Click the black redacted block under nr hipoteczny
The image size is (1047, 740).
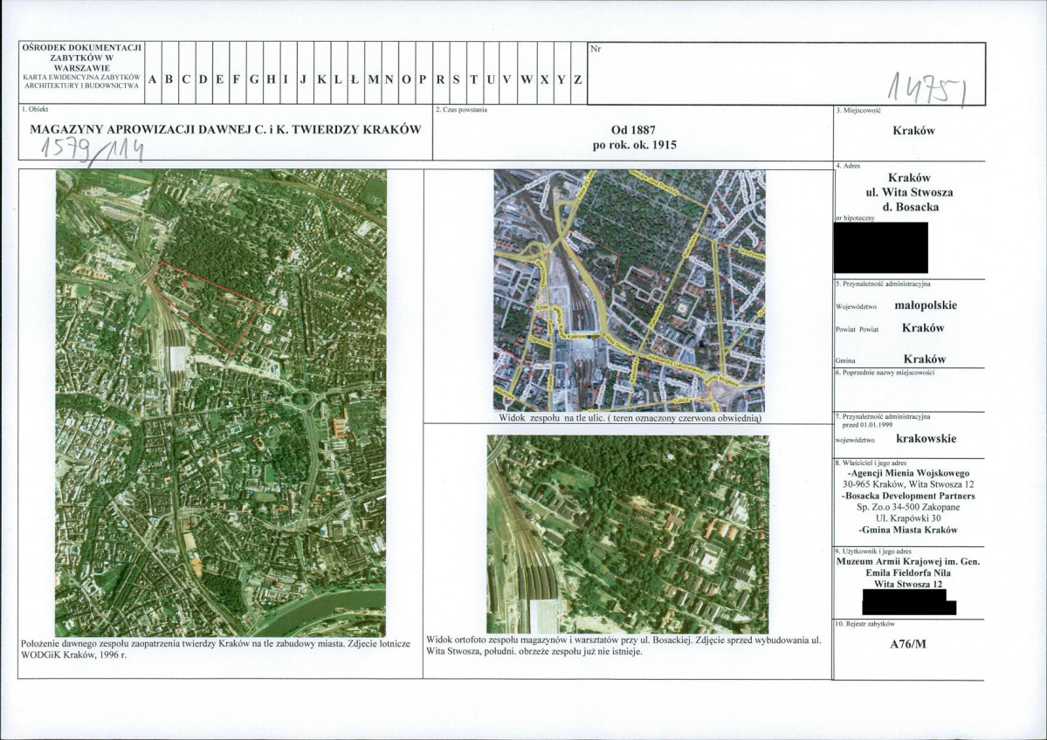[x=880, y=248]
